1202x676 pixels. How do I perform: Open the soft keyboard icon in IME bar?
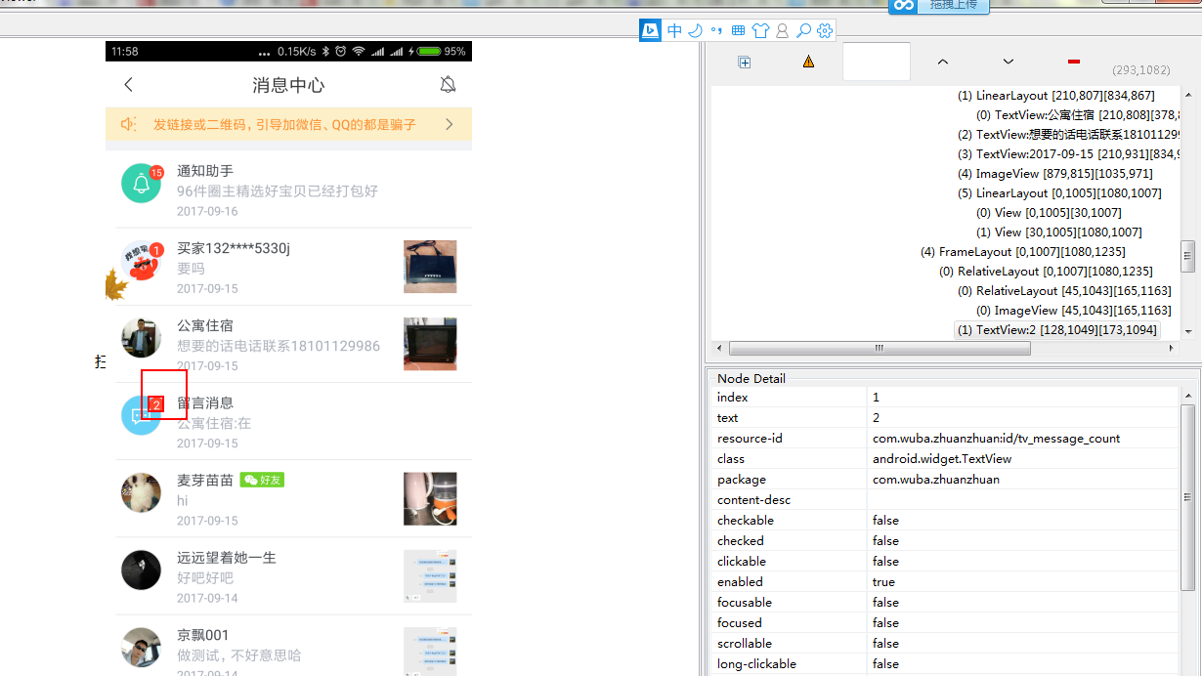[x=739, y=31]
